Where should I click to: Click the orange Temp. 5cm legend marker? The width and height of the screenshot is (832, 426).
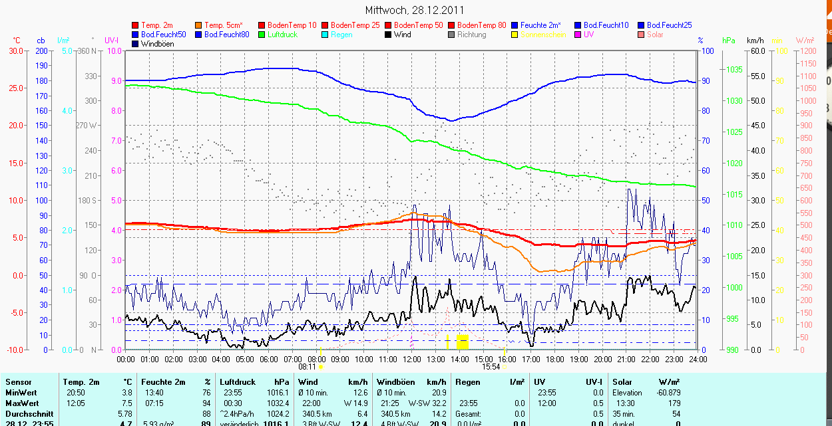[x=198, y=25]
